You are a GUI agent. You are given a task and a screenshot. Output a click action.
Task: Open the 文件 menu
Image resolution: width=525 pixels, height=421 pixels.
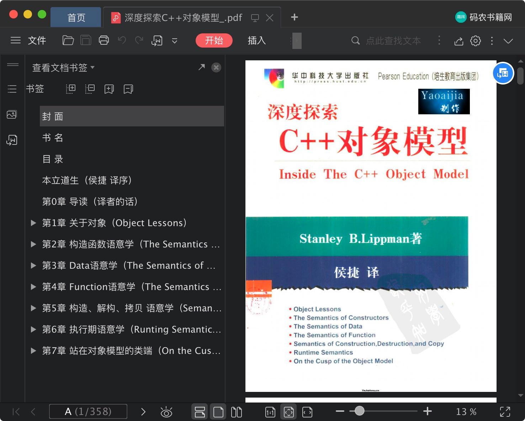[37, 40]
